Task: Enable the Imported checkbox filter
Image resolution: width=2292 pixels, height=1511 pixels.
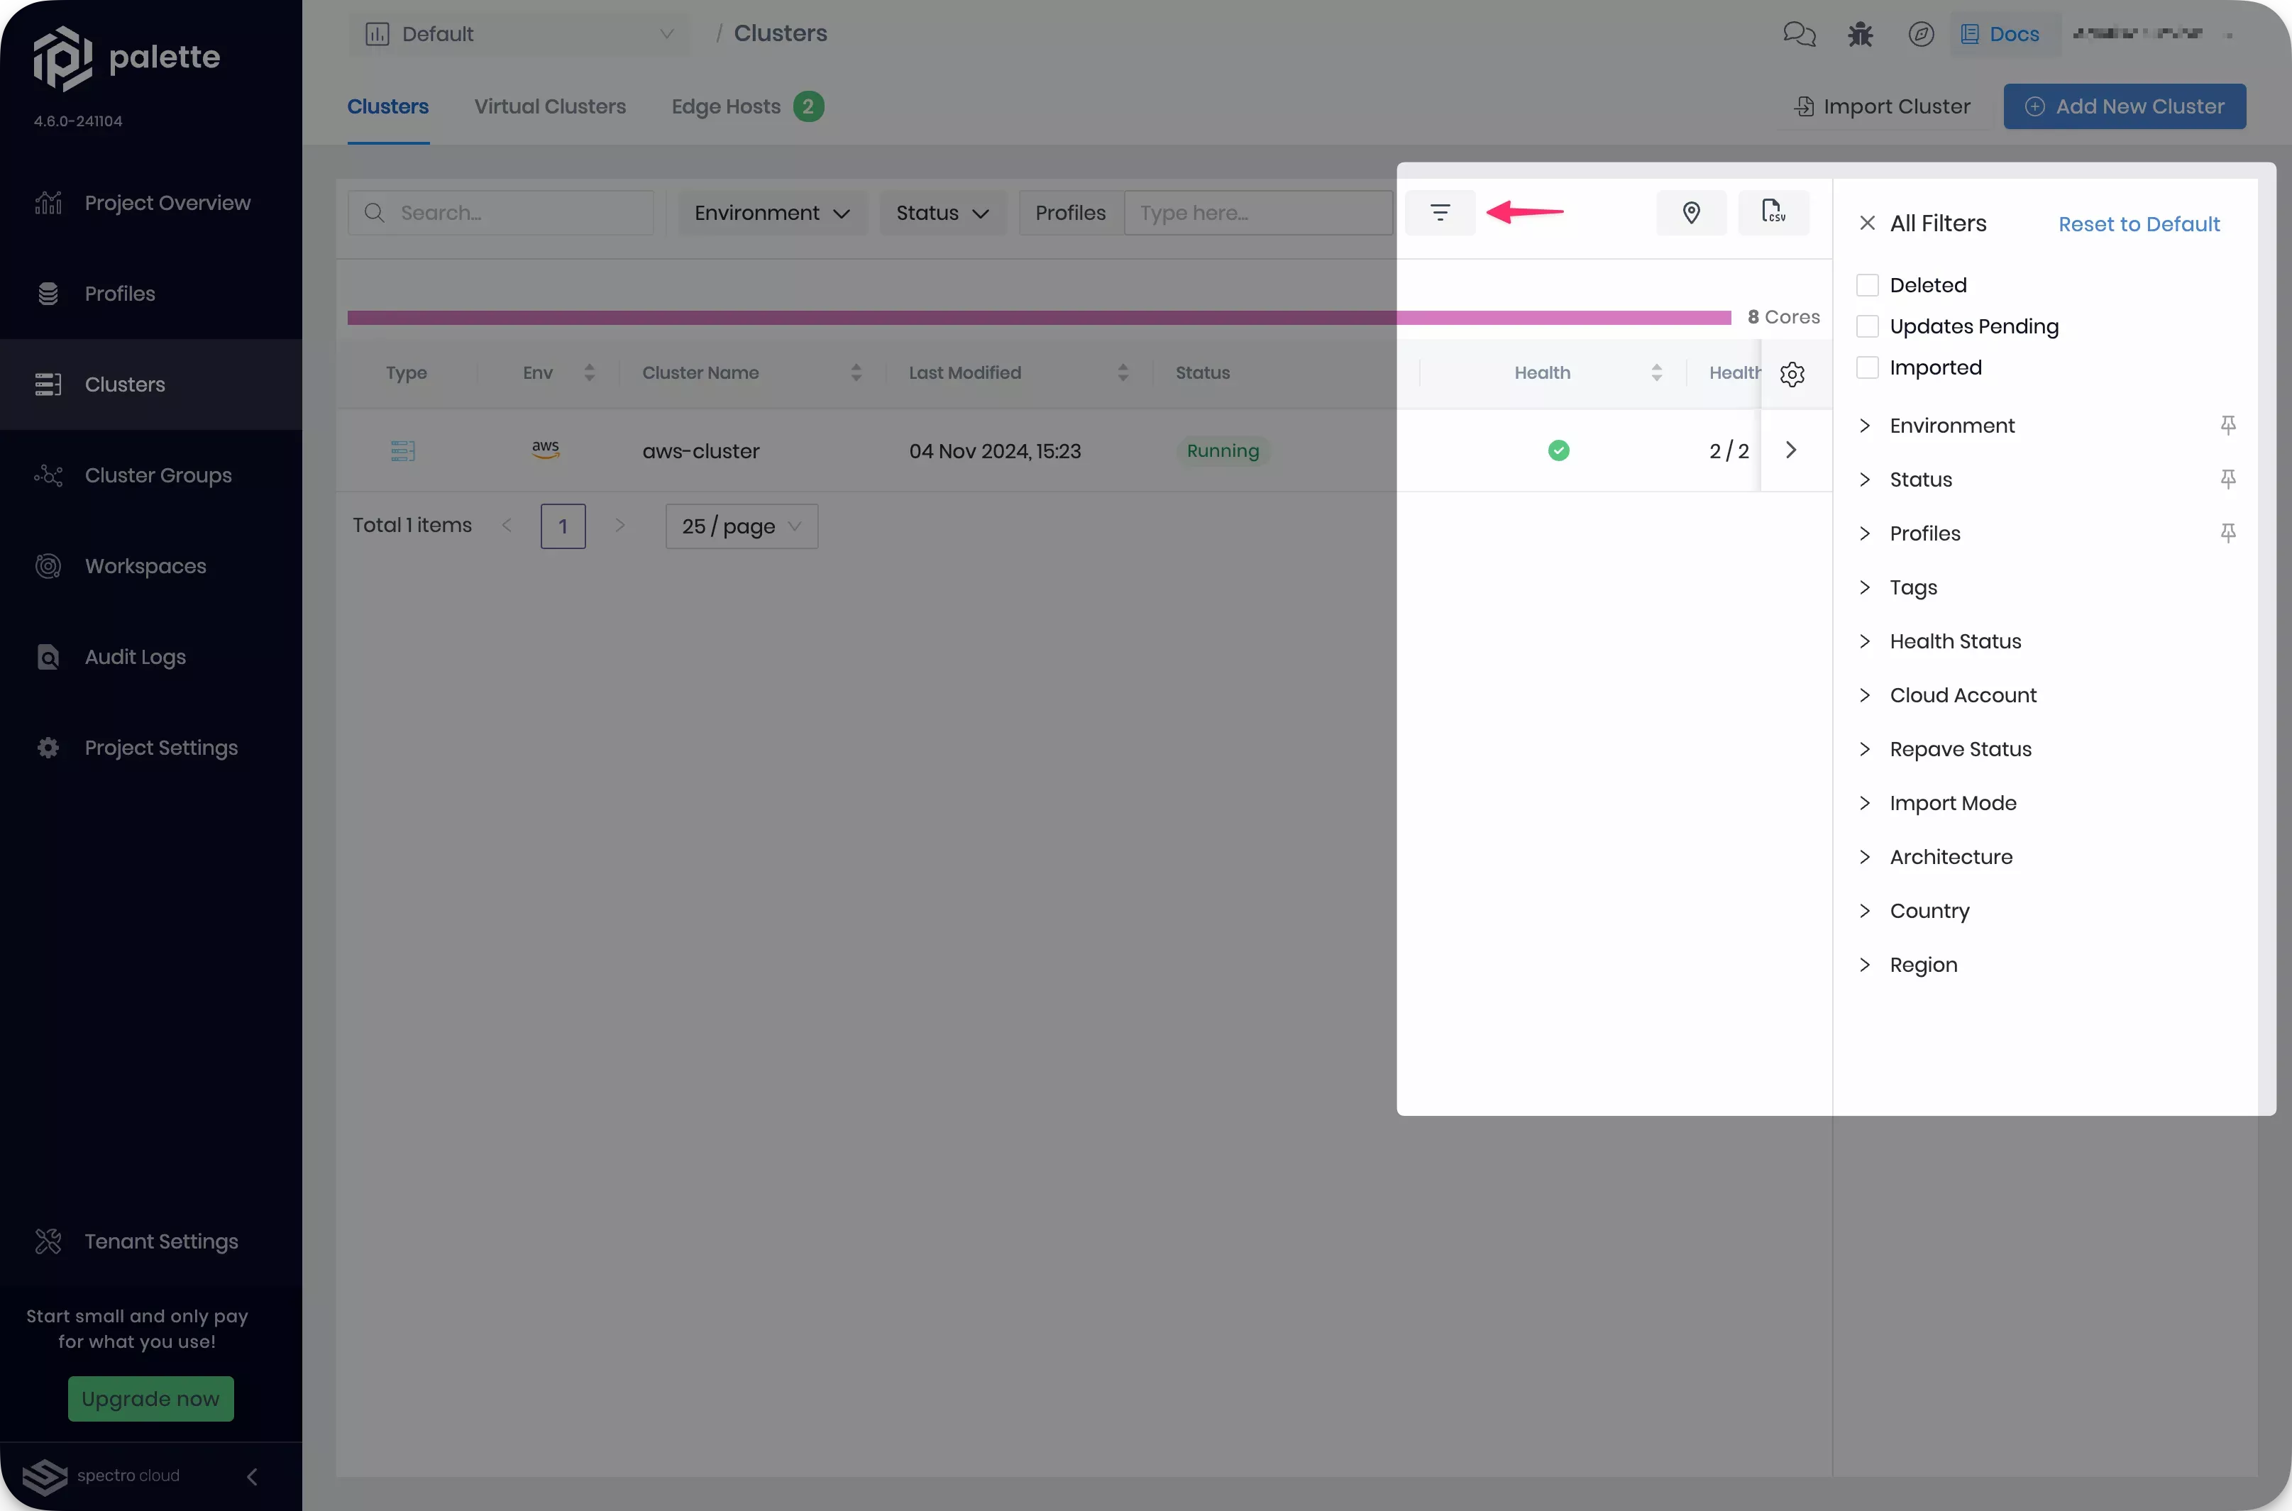Action: tap(1867, 367)
